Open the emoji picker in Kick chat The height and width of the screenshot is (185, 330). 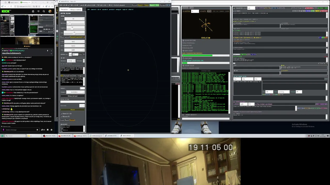click(37, 130)
